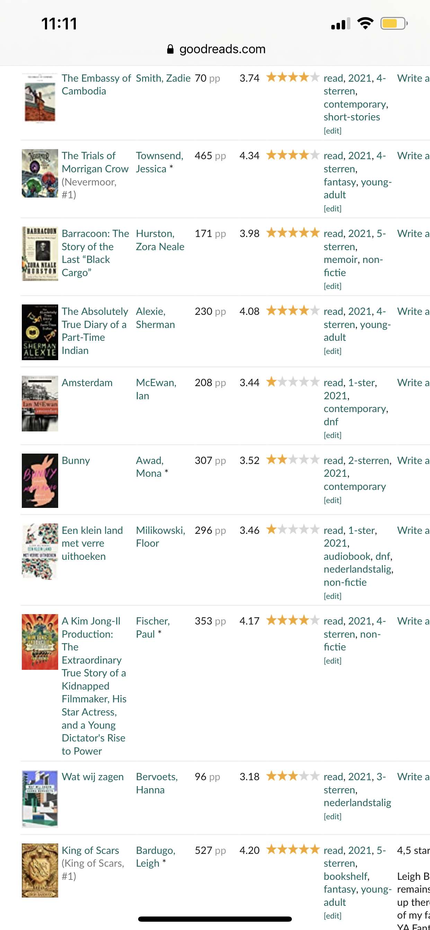Open the Amsterdam book cover thumbnail
Viewport: 430px width, 930px height.
[40, 404]
